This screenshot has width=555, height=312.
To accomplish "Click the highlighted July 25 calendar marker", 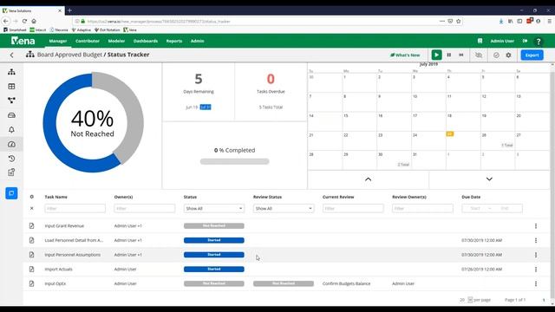I will 449,134.
